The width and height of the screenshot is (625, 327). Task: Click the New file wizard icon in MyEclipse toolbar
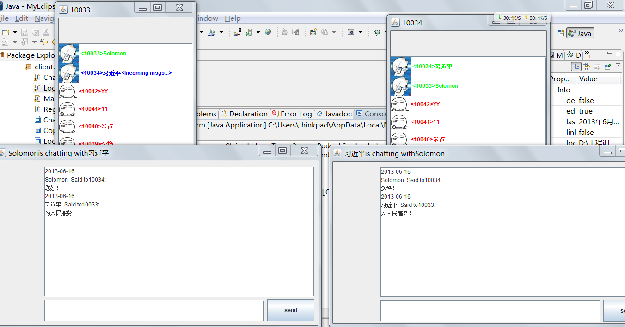[6, 32]
